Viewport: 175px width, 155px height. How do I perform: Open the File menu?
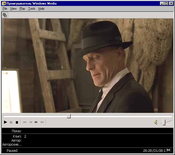pyautogui.click(x=5, y=9)
